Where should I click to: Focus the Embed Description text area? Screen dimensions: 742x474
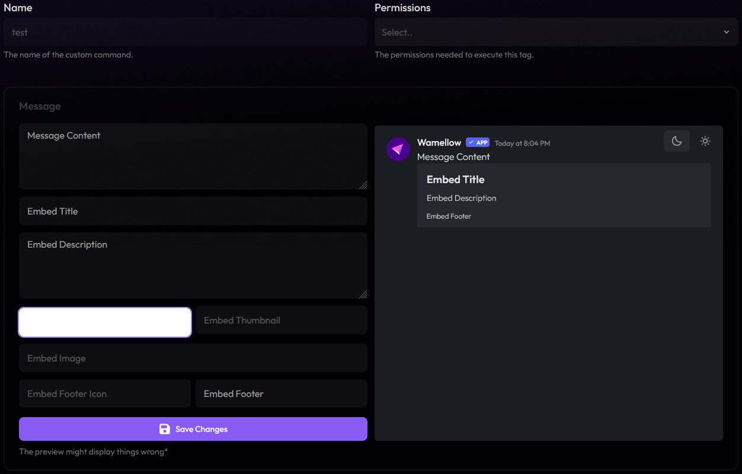pos(193,265)
